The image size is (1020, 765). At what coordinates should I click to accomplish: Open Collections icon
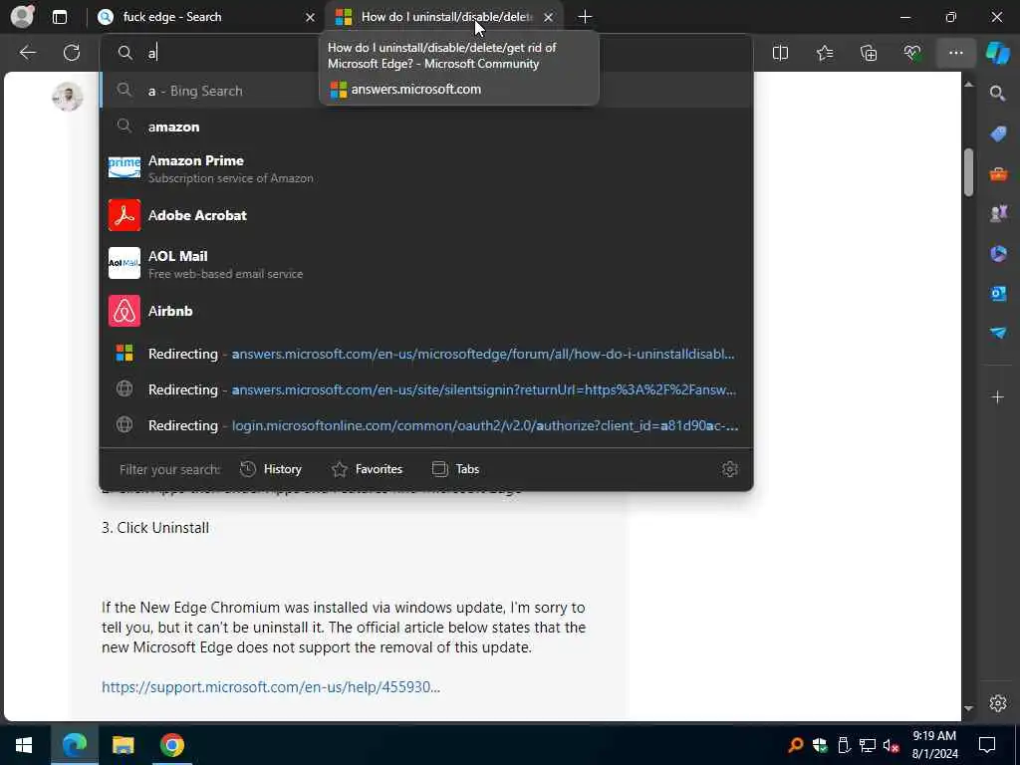click(869, 53)
